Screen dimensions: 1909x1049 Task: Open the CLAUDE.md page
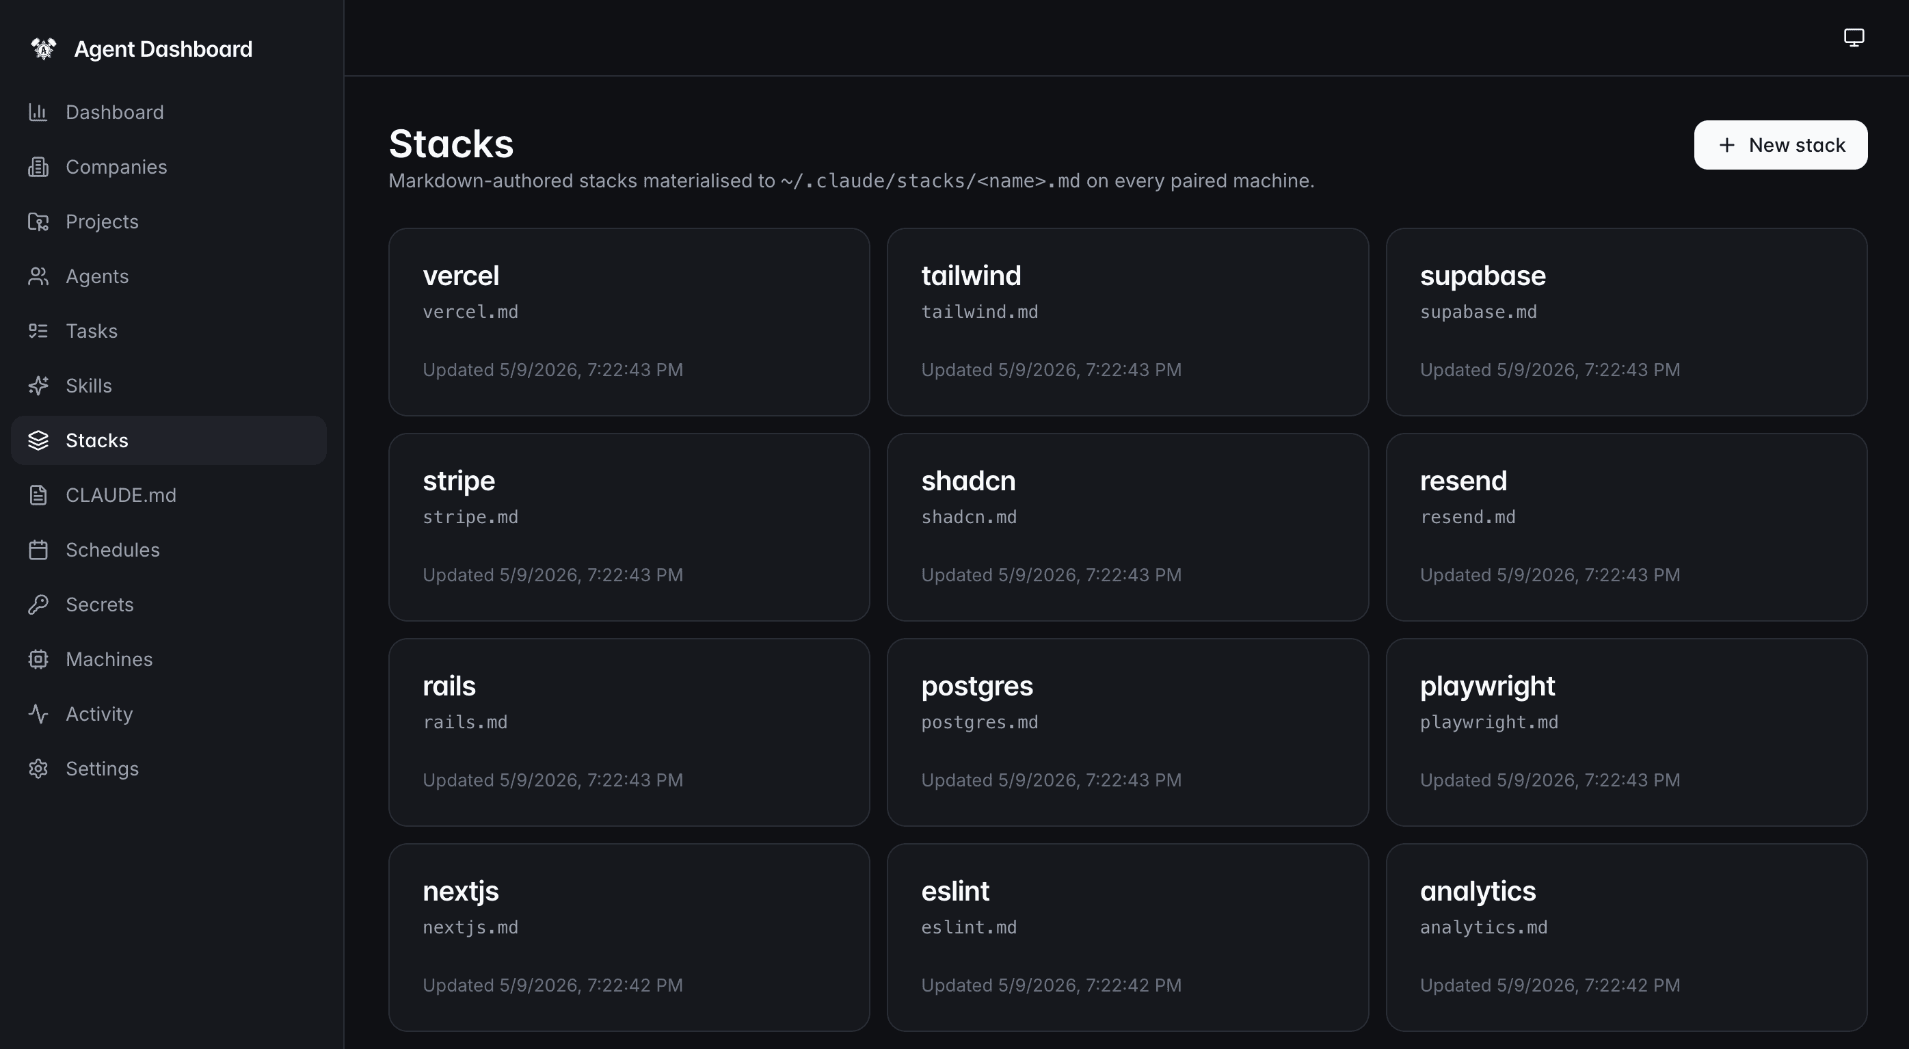click(169, 495)
